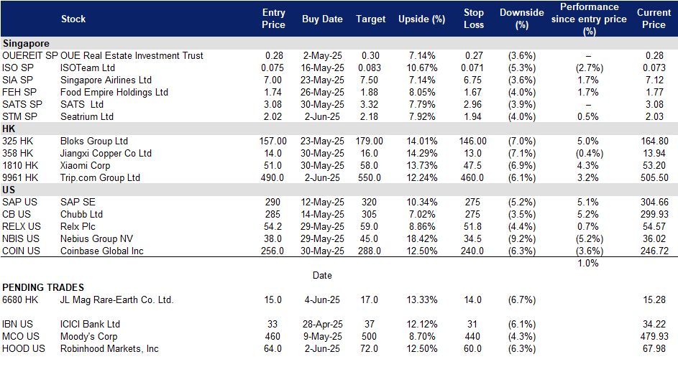Click Trip.com Group current price 505.50
The image size is (678, 367).
654,177
